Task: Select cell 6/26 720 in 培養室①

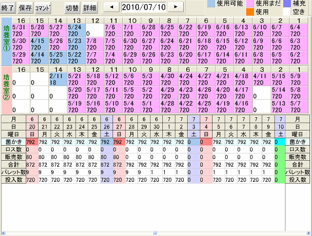Action: point(151,58)
